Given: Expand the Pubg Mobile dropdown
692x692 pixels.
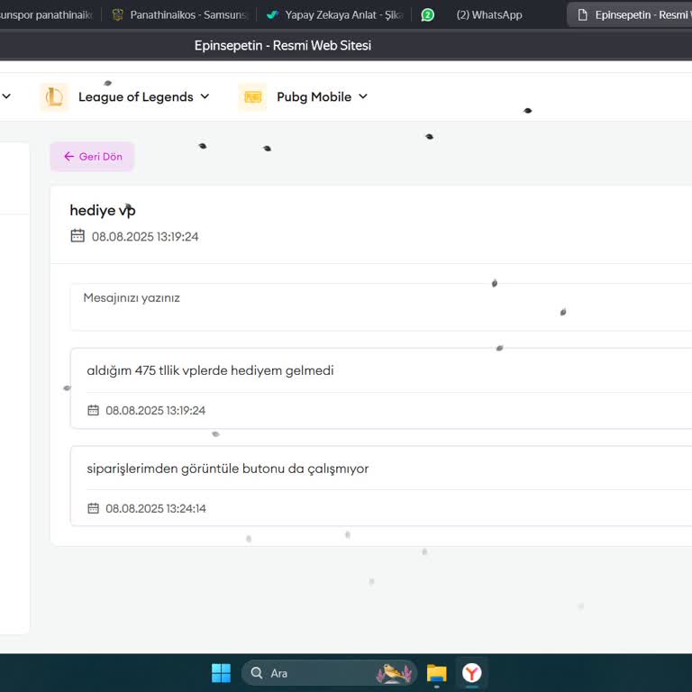Looking at the screenshot, I should [x=363, y=97].
